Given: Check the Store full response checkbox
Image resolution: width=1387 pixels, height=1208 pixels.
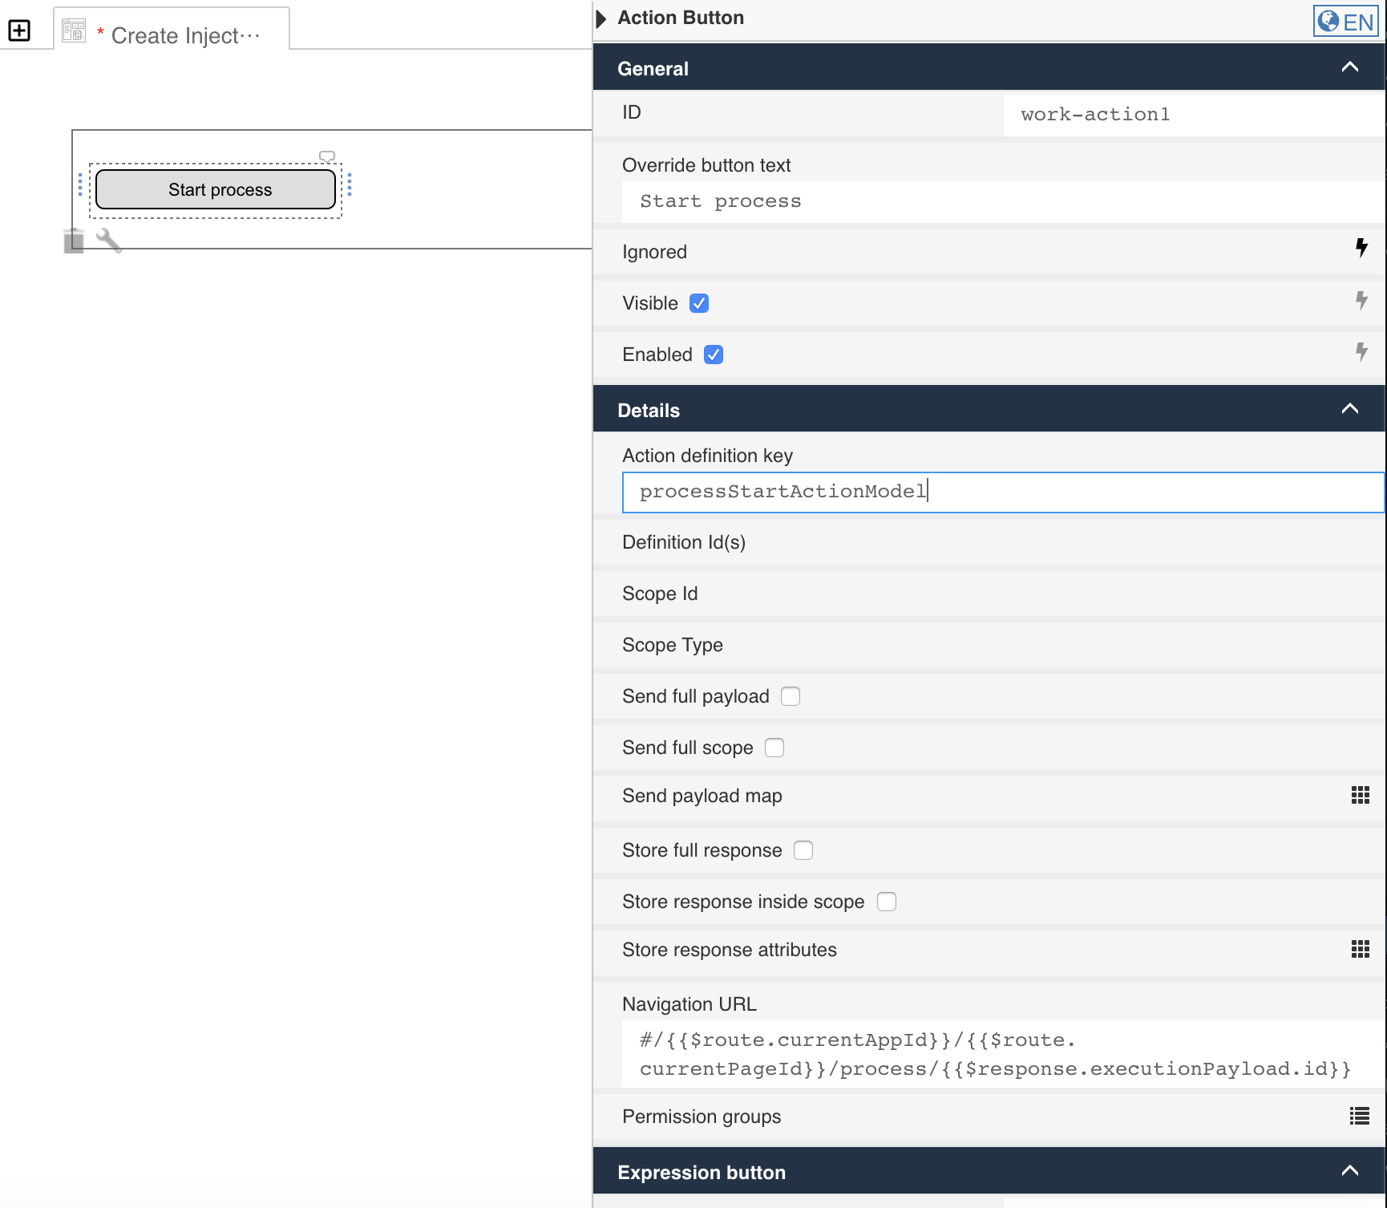Looking at the screenshot, I should (803, 850).
